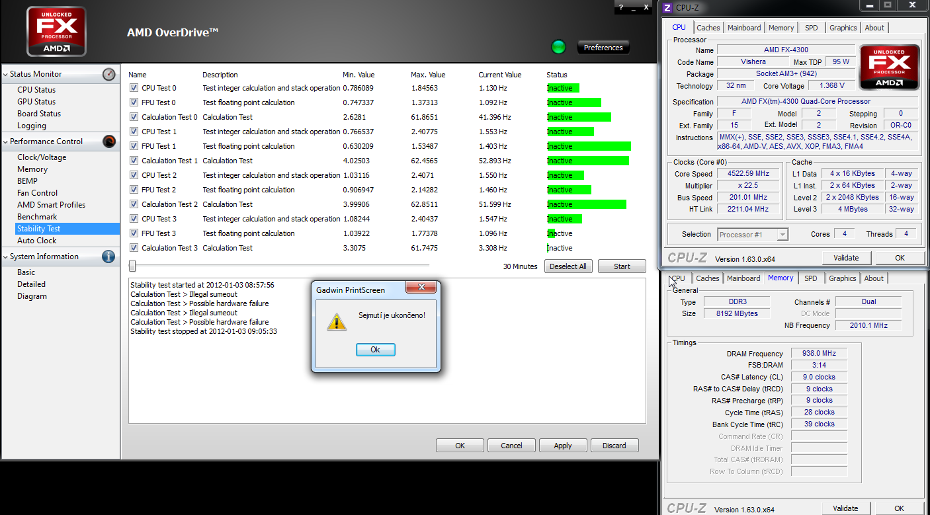Click the warning icon in Gadwin dialog
Viewport: 930px width, 515px height.
tap(337, 321)
